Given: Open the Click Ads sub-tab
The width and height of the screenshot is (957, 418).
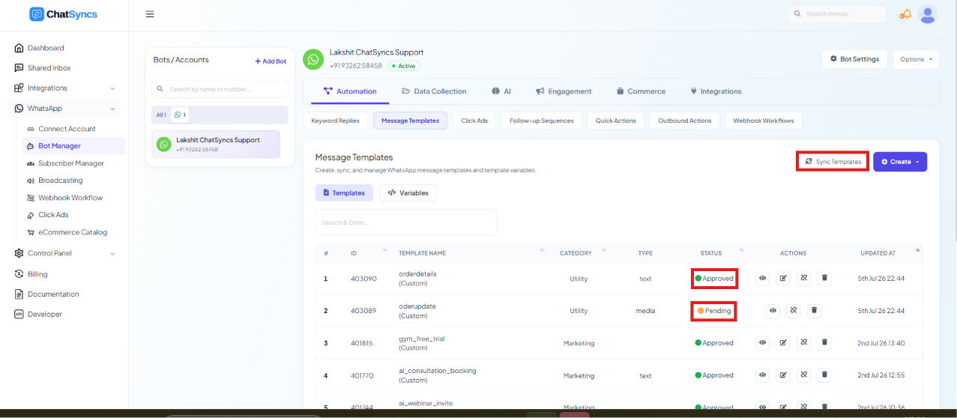Looking at the screenshot, I should [474, 121].
